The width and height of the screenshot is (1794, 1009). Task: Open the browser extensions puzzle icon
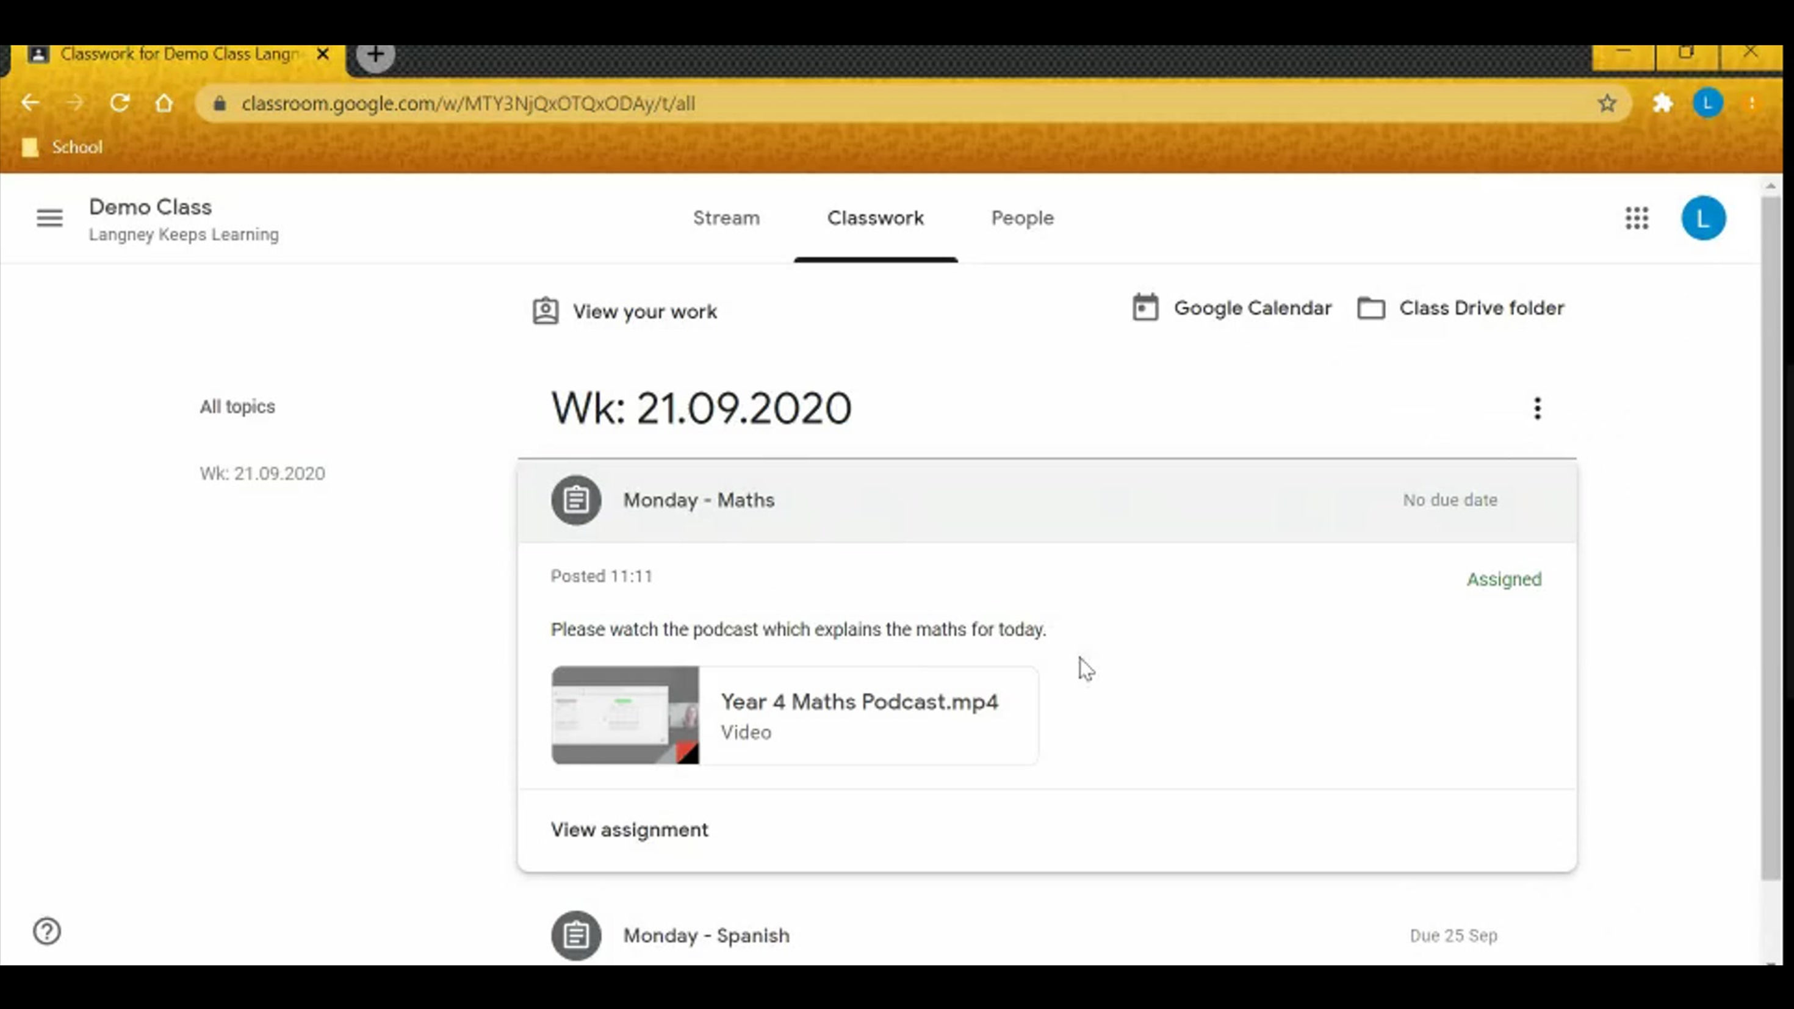point(1662,103)
